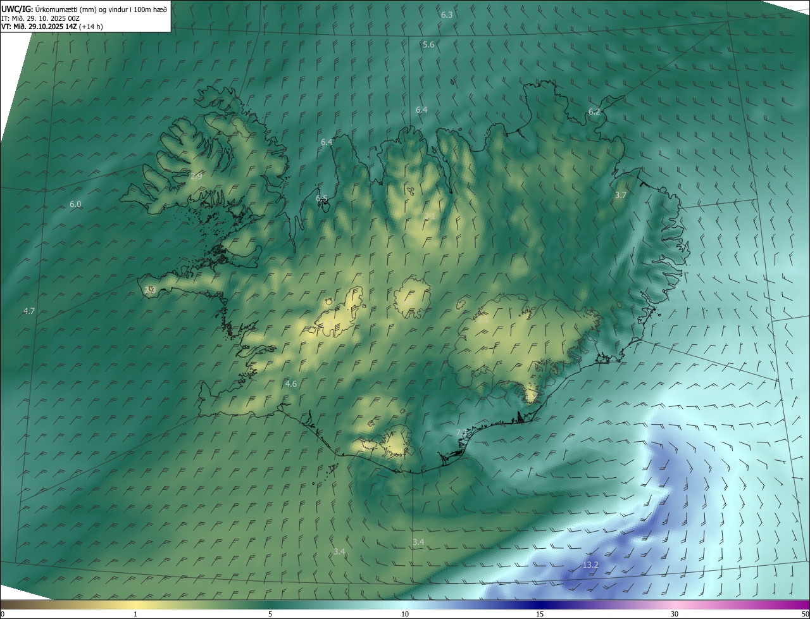Click the 7.3 value on the south coast

461,432
